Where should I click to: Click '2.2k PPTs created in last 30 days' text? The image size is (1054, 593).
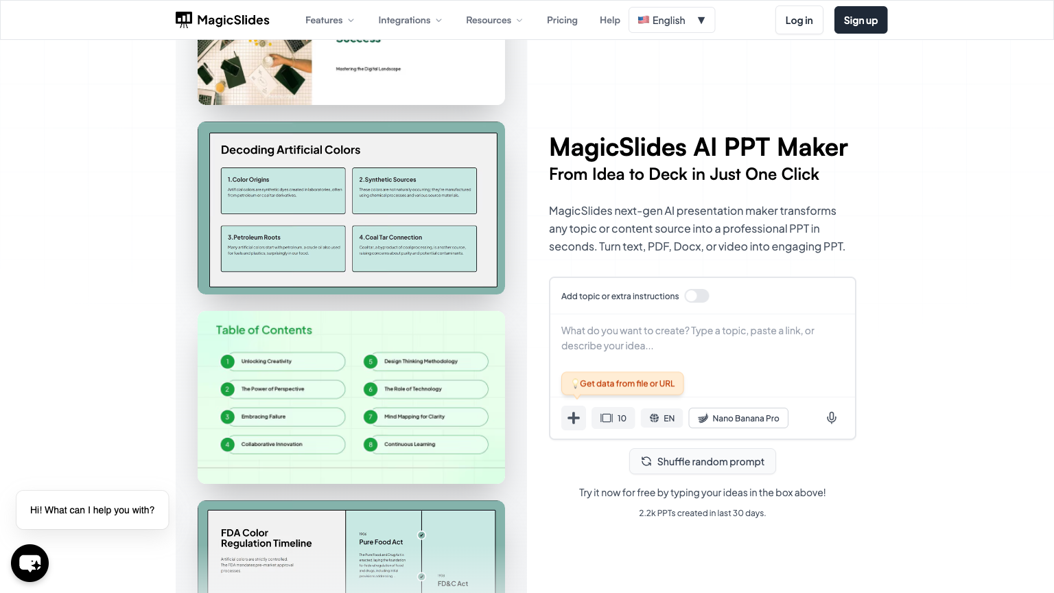(x=702, y=513)
